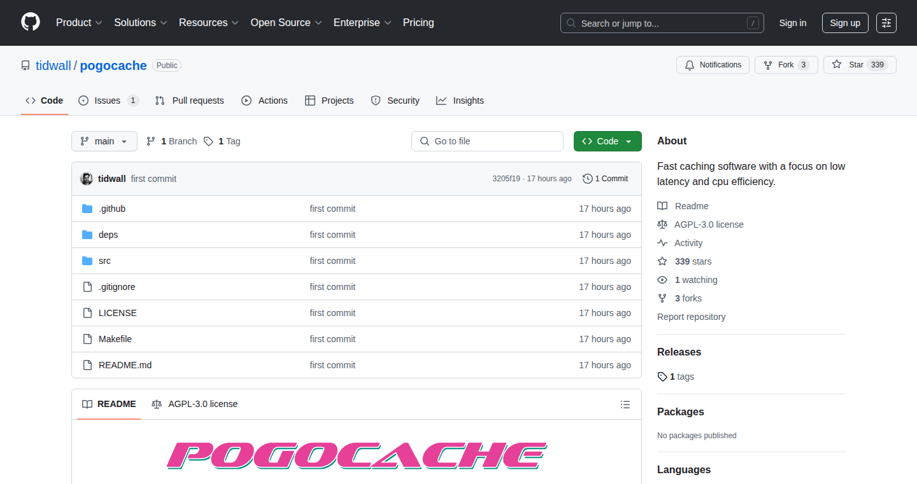Open the pogocache repository link
Image resolution: width=917 pixels, height=484 pixels.
[113, 66]
